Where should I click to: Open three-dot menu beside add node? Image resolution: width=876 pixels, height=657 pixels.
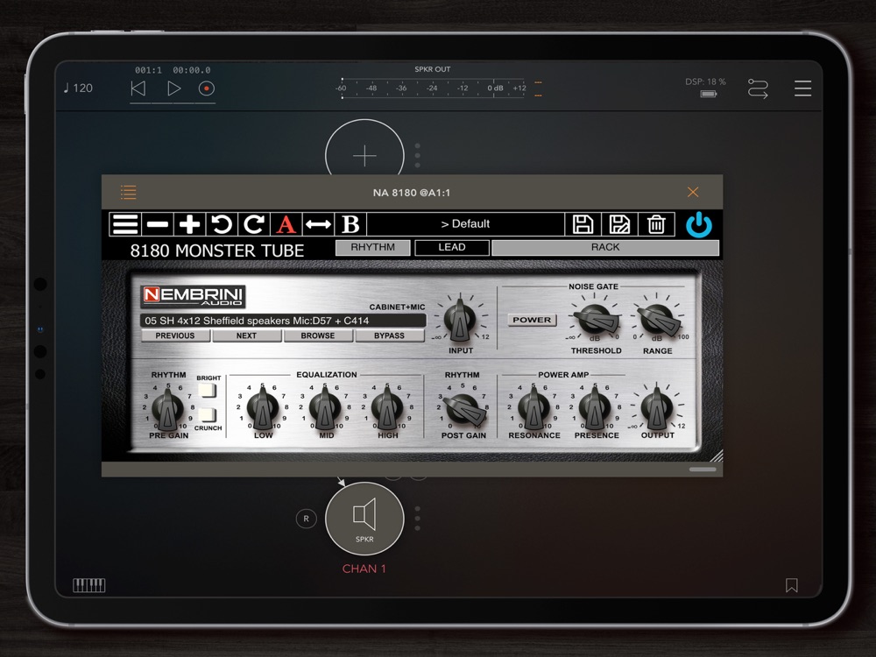(x=417, y=155)
